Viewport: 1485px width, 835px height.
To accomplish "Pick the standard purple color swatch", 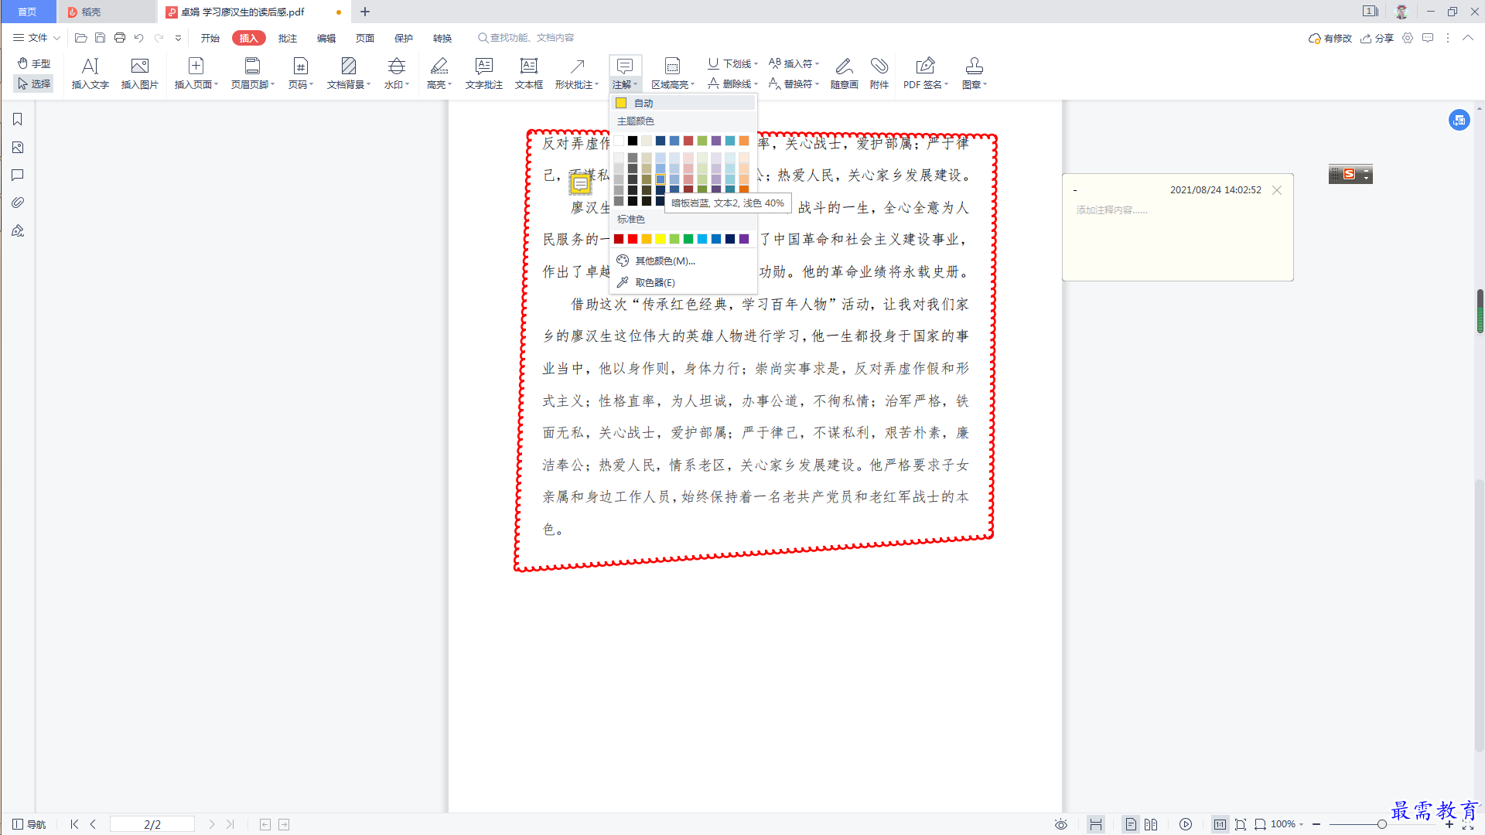I will click(744, 239).
